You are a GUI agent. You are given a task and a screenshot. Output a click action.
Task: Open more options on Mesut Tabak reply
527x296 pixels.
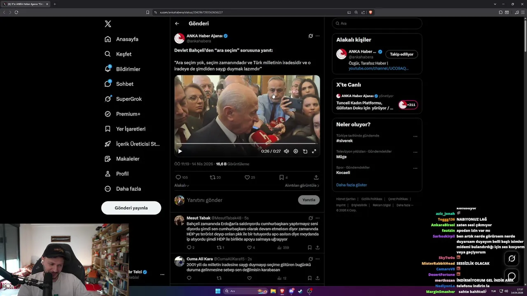coord(317,218)
